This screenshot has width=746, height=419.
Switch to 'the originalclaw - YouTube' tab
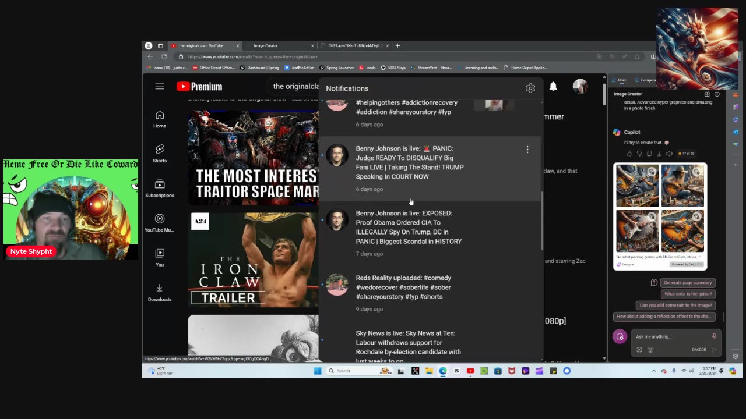(205, 45)
